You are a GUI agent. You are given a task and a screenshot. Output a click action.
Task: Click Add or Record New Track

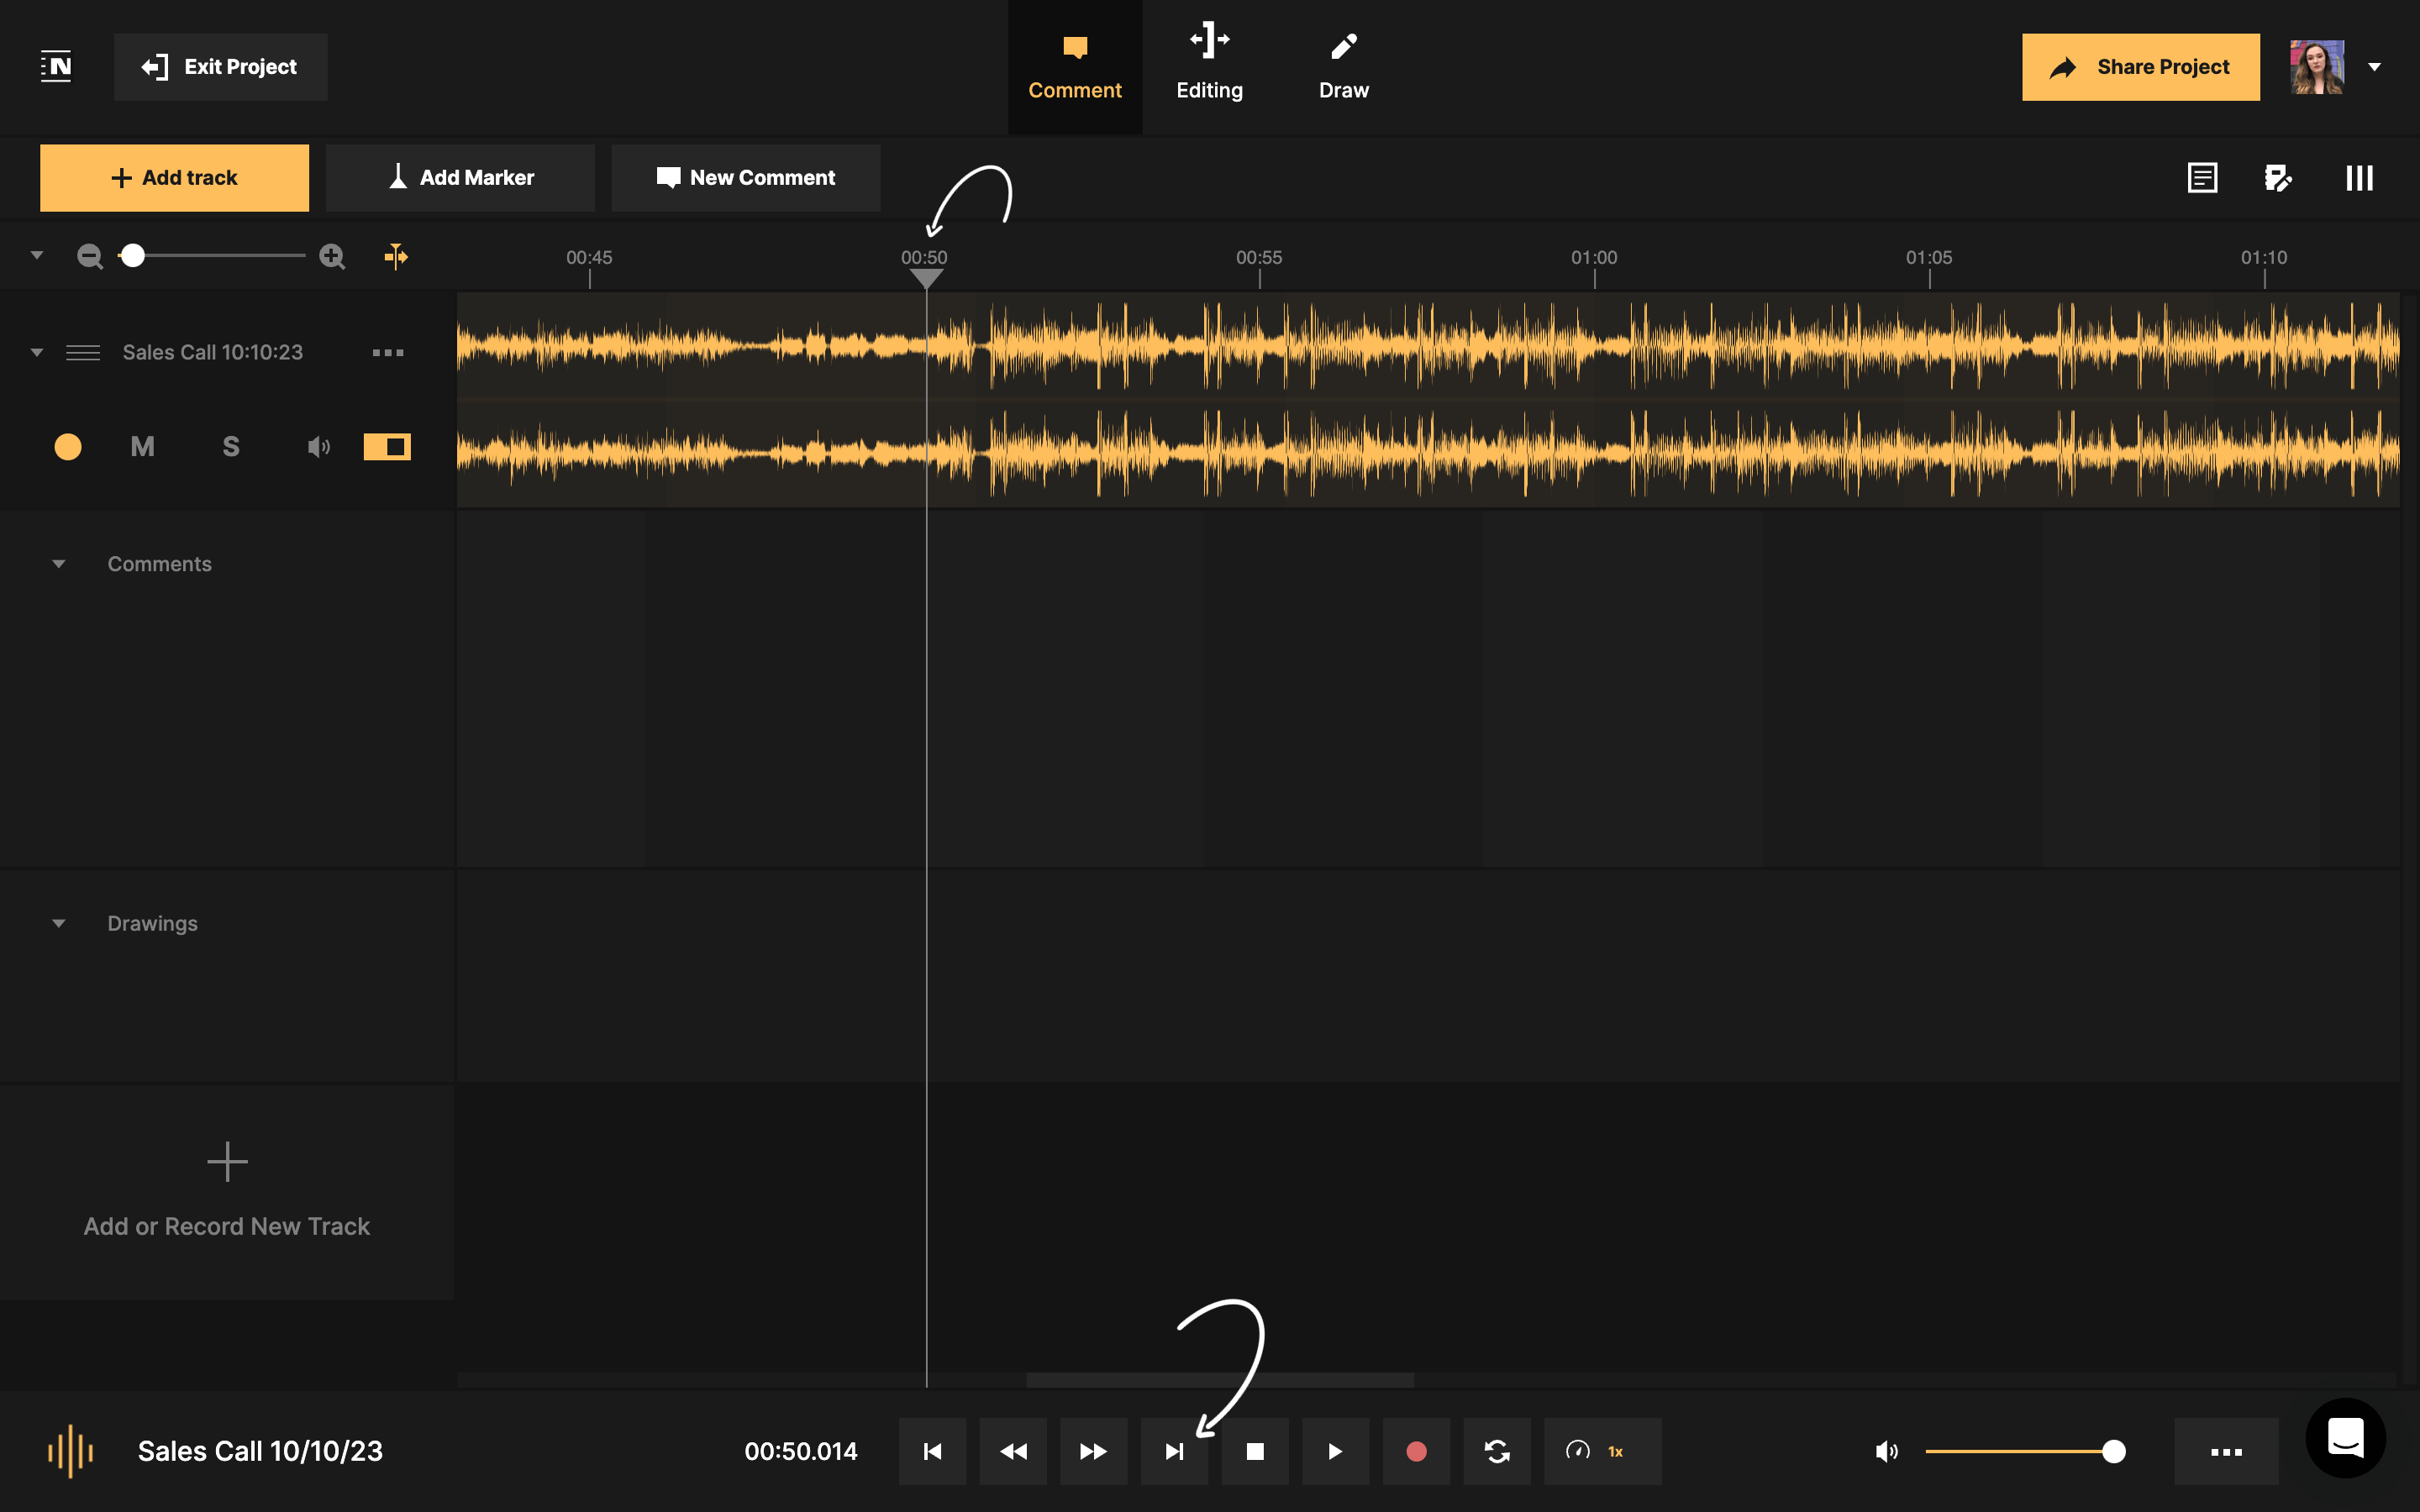227,1192
